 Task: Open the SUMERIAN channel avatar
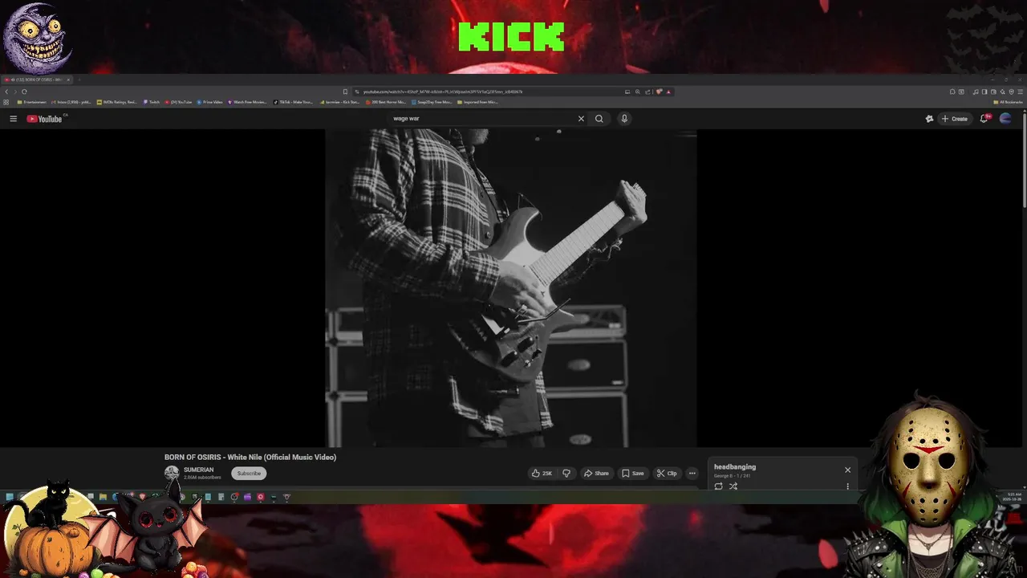(172, 473)
